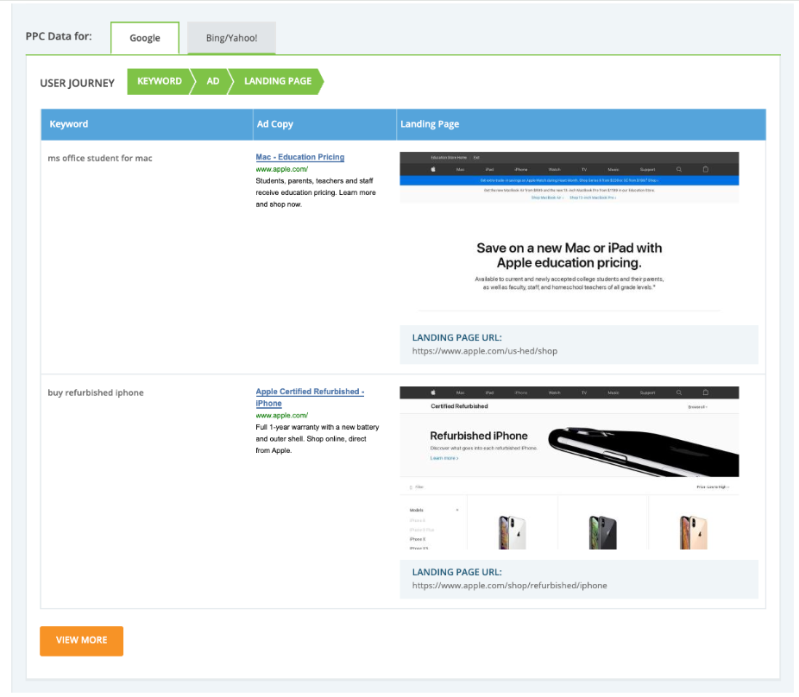Click the search icon in Refurbished iPhone preview
The height and width of the screenshot is (697, 799).
pos(679,392)
